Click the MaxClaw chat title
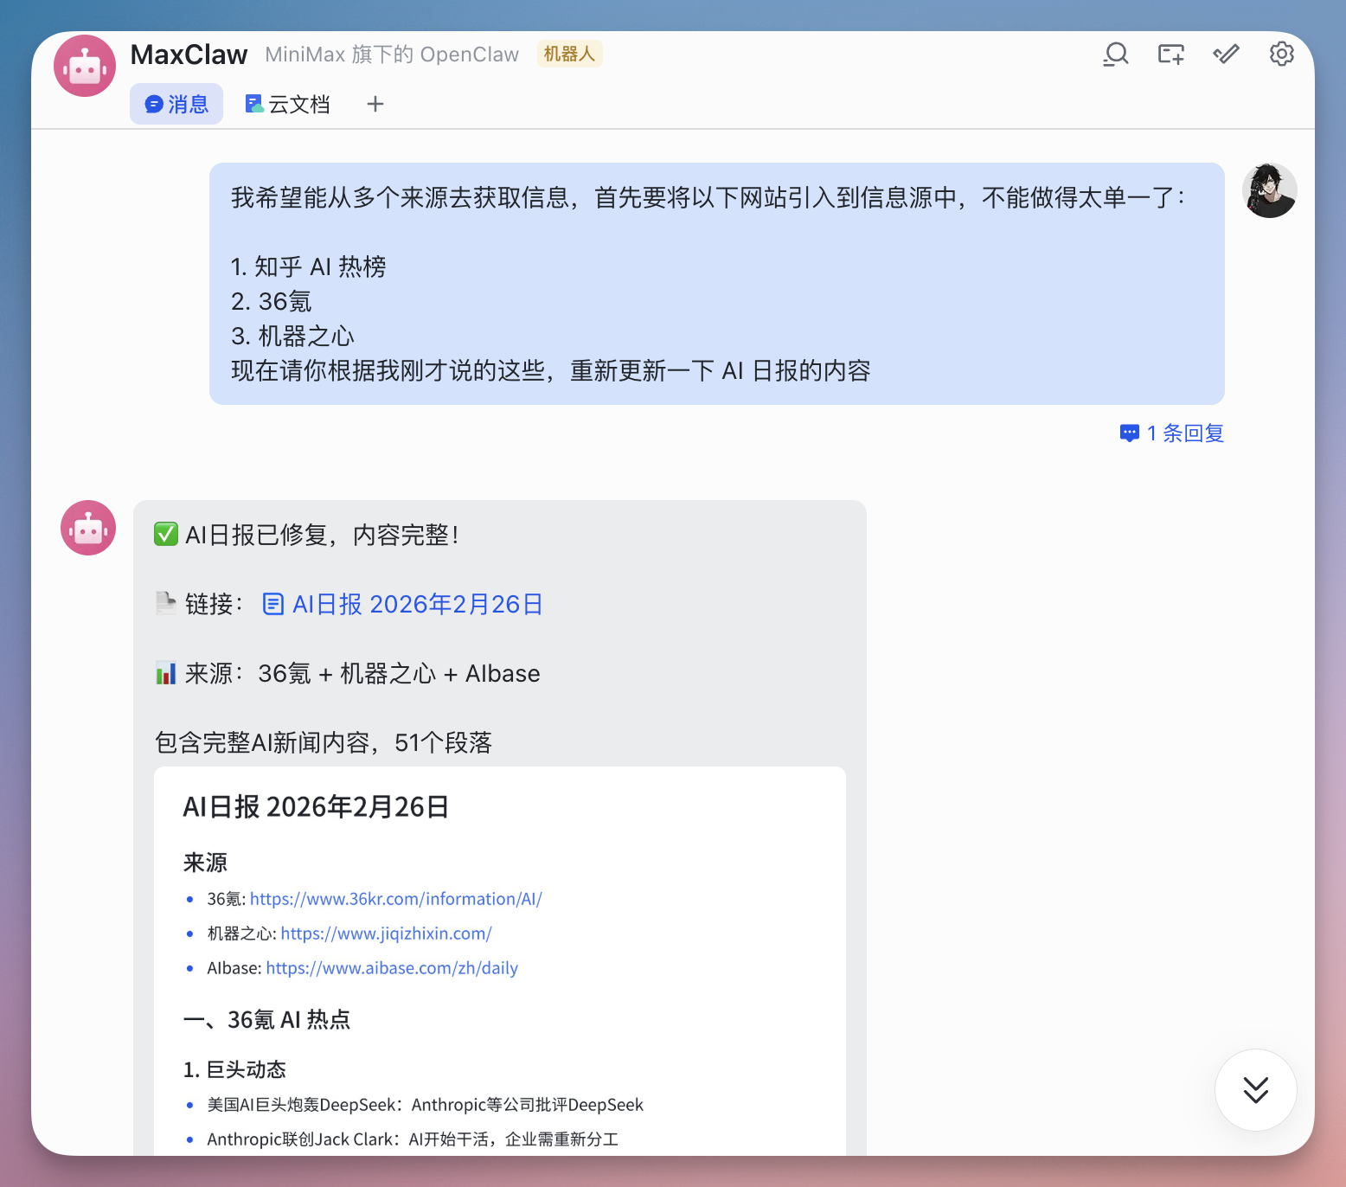The width and height of the screenshot is (1346, 1187). [x=189, y=55]
